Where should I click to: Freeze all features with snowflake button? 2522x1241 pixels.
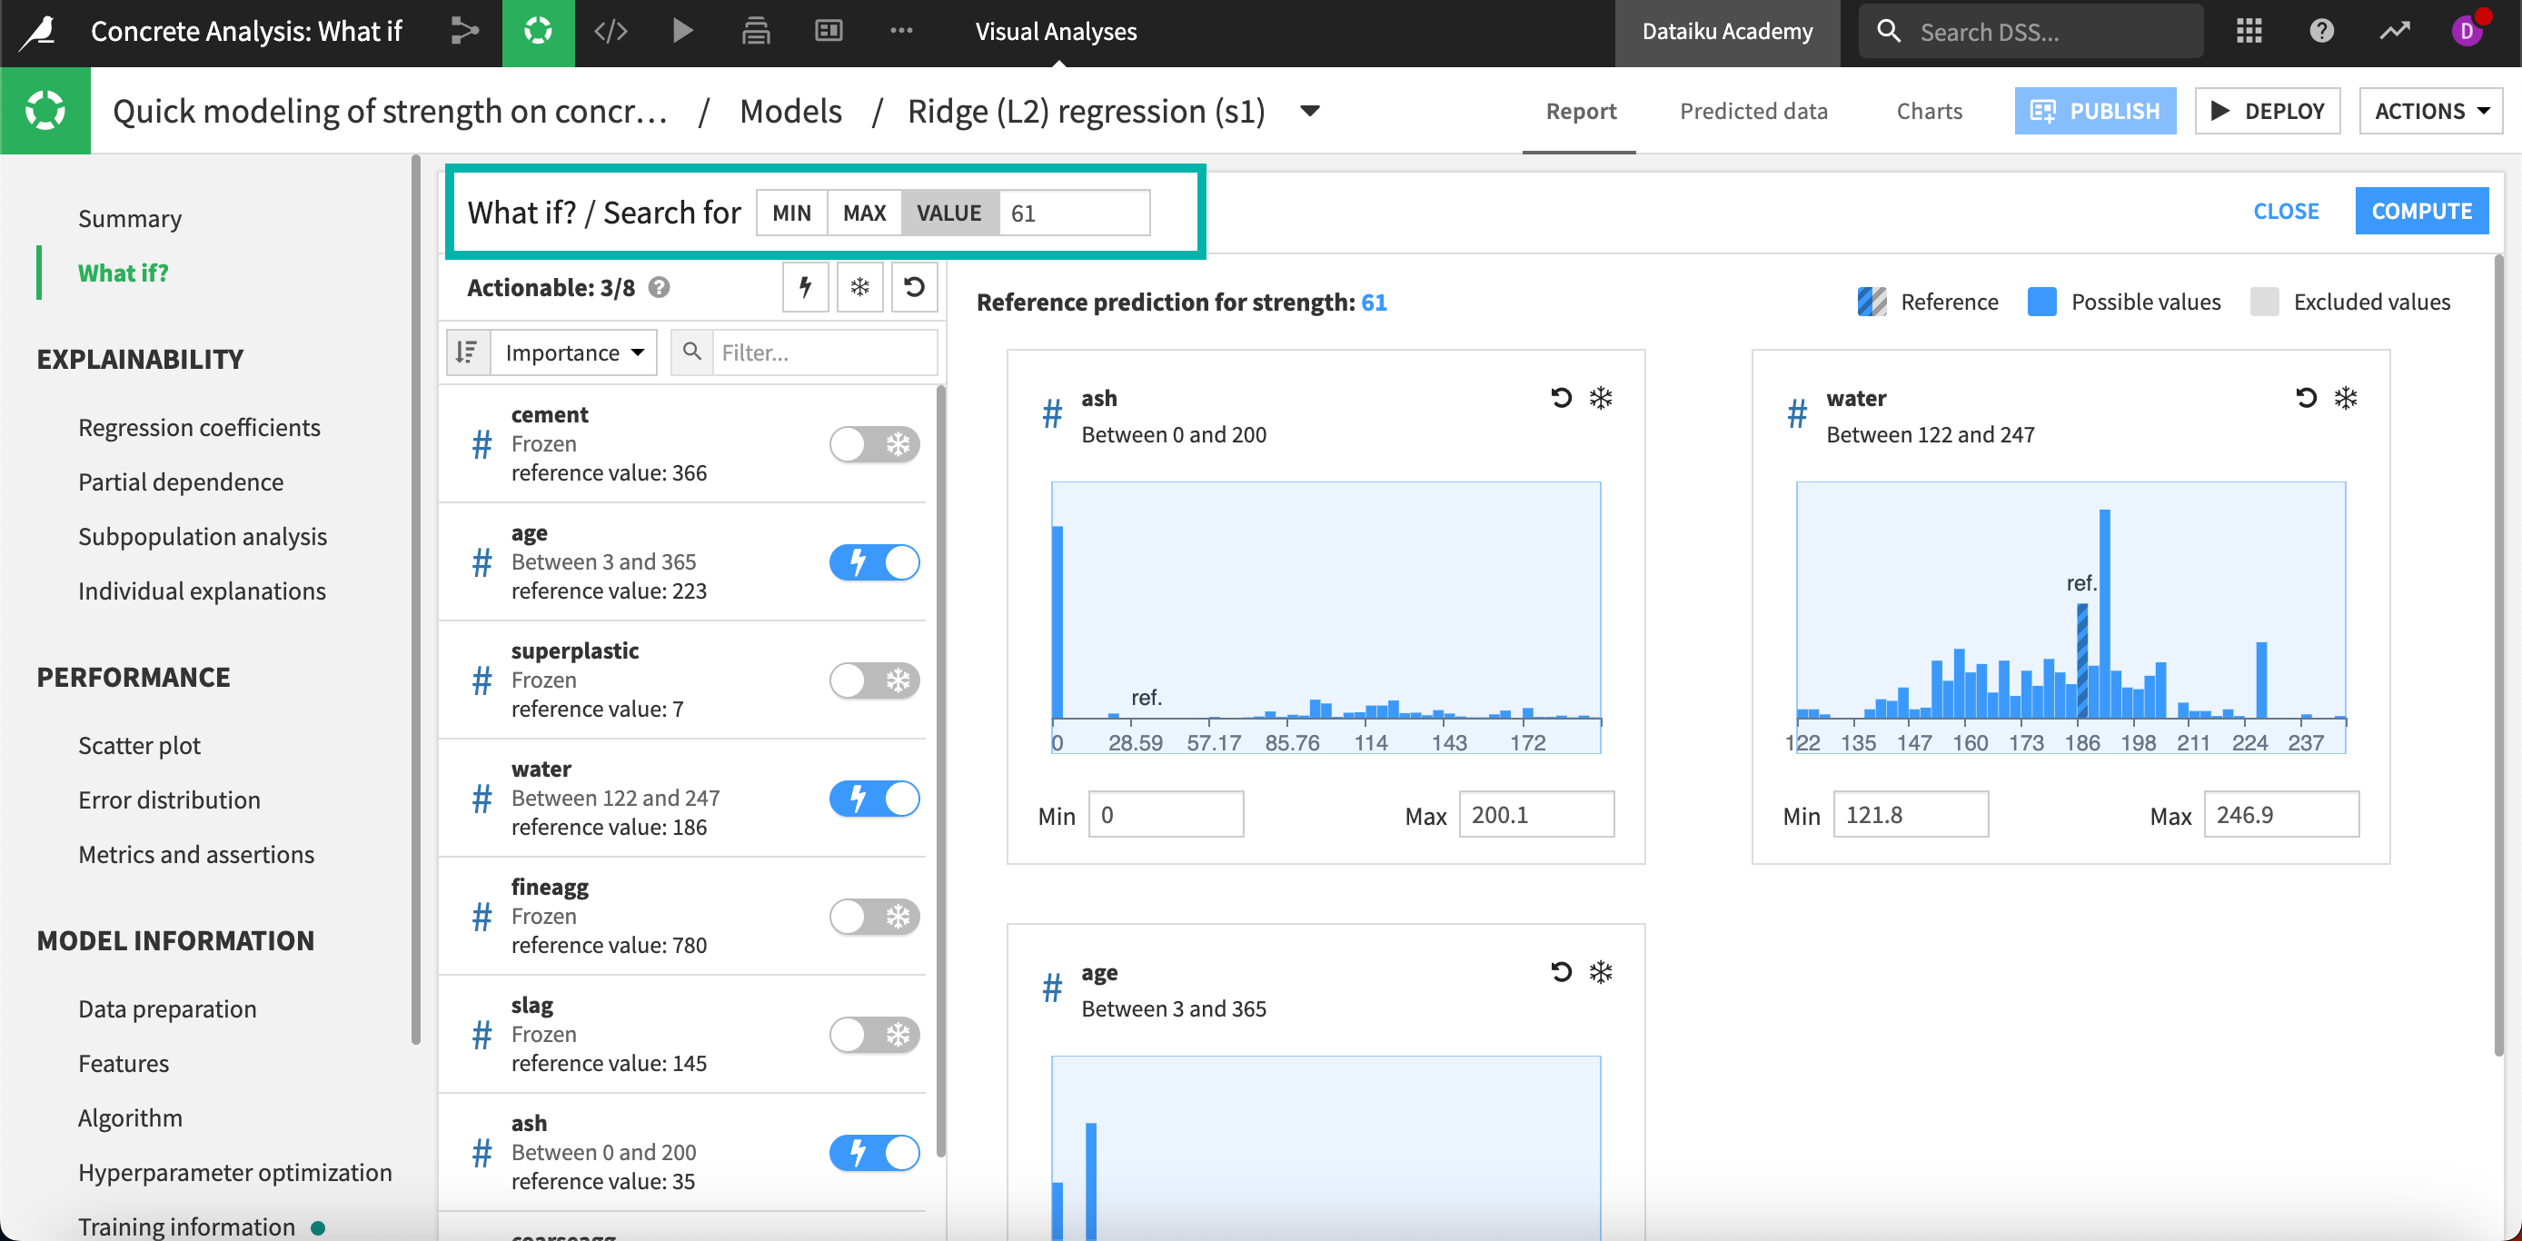(x=859, y=287)
